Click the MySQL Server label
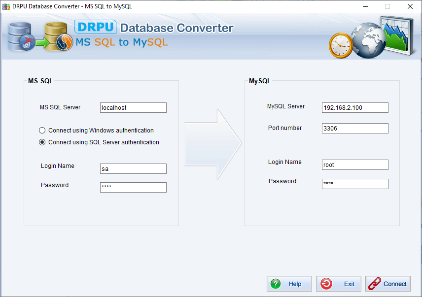 click(x=286, y=106)
